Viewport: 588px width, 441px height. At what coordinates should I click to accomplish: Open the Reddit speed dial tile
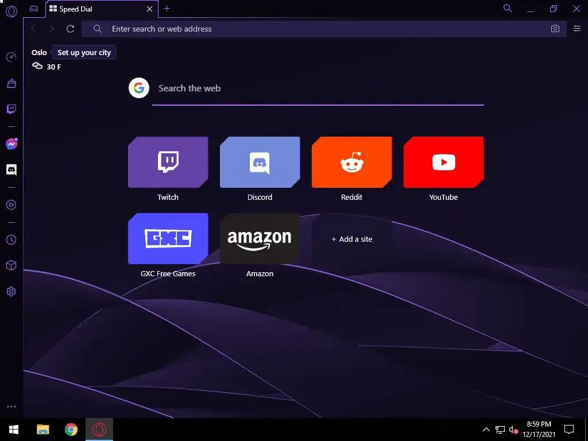[352, 162]
